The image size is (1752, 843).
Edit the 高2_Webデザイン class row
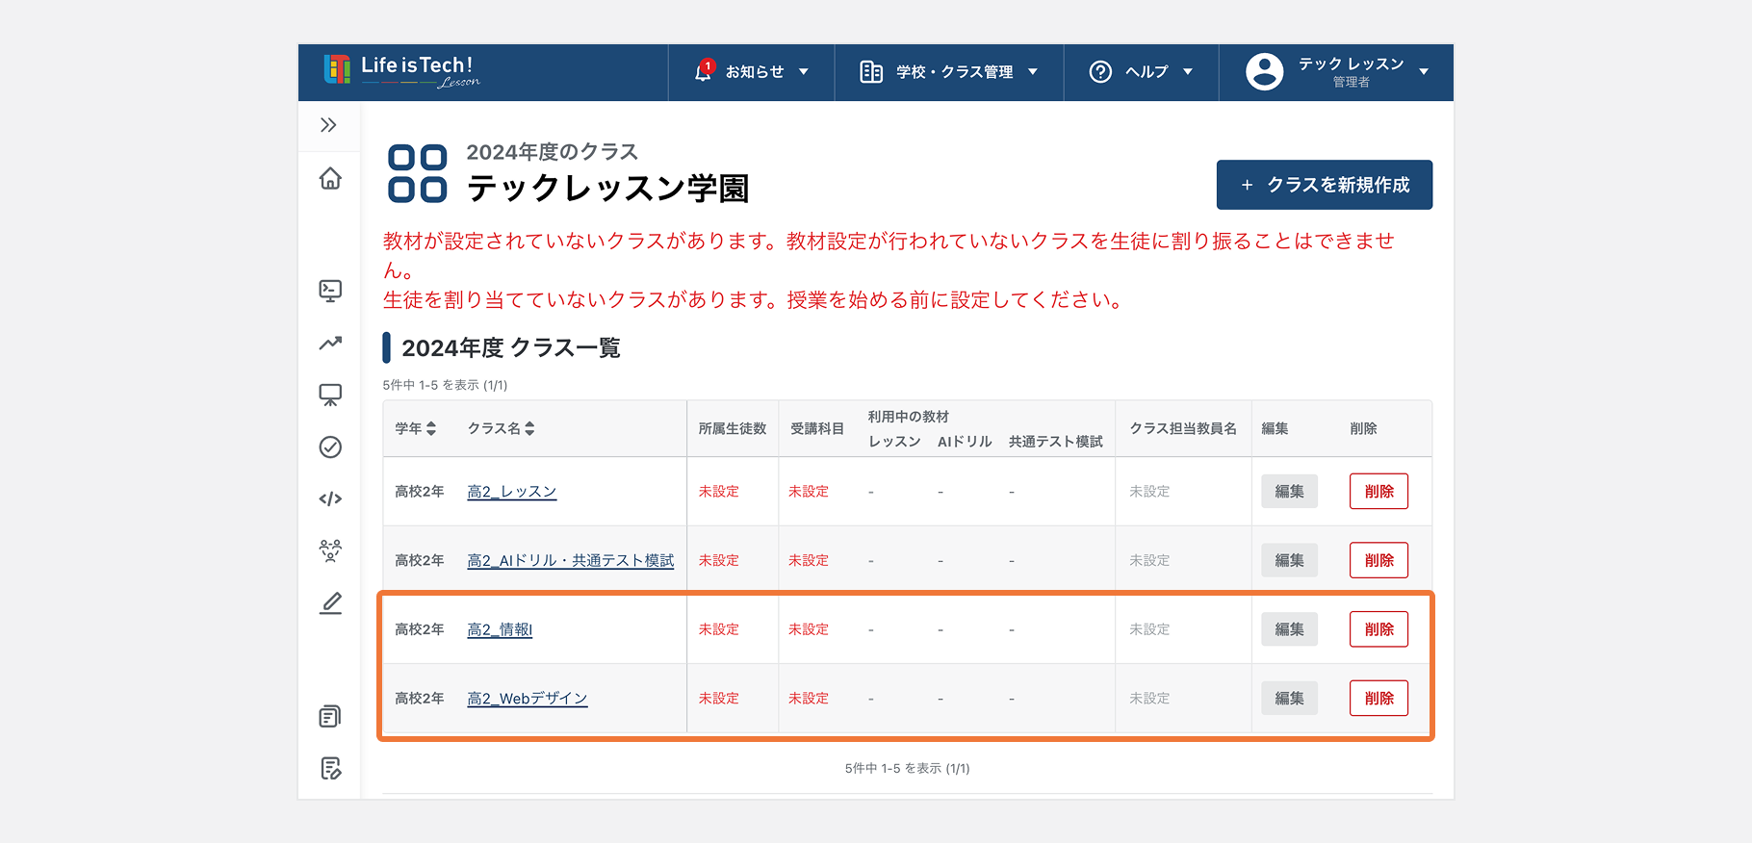(1289, 699)
